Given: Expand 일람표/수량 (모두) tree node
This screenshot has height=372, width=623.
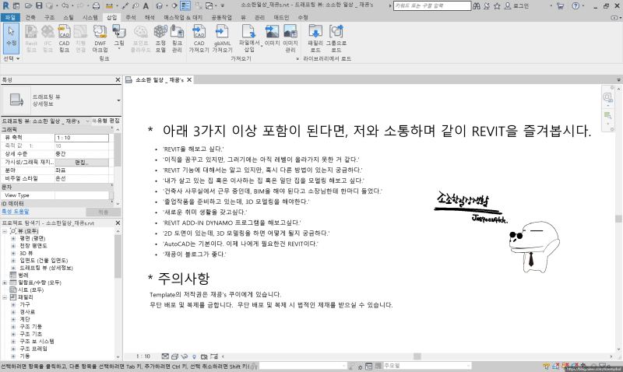Looking at the screenshot, I should coord(5,283).
